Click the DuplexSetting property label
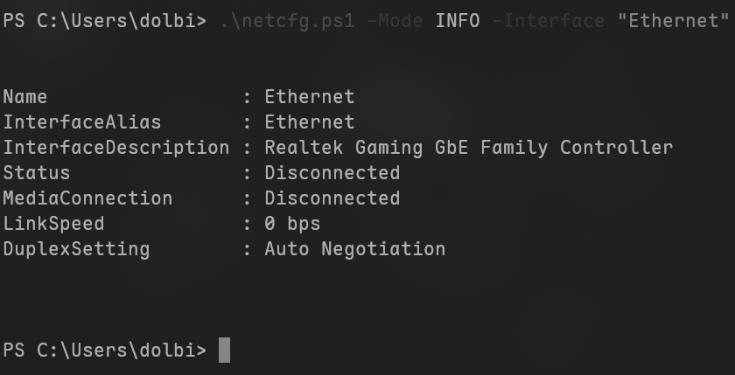Viewport: 735px width, 375px height. 76,248
